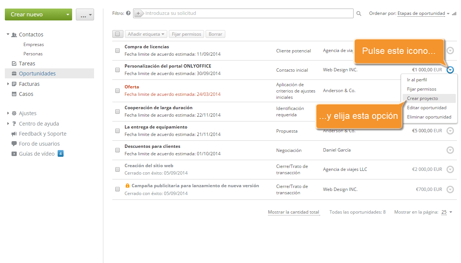Image resolution: width=461 pixels, height=263 pixels.
Task: Click the Foro de usuarios chat icon
Action: 14,144
